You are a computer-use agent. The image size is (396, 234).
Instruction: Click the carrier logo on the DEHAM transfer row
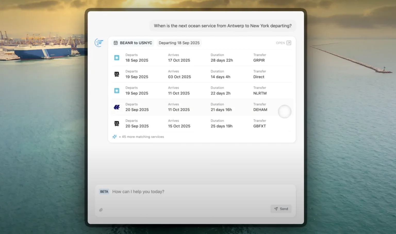[117, 107]
